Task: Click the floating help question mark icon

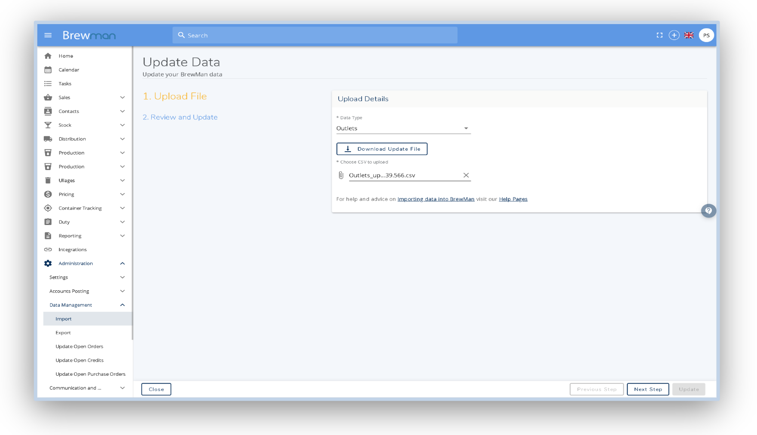Action: click(x=708, y=210)
